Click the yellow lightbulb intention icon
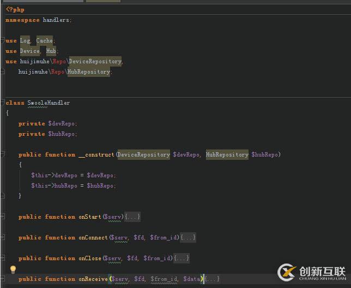Viewport: 351px width, 288px height. [13, 269]
